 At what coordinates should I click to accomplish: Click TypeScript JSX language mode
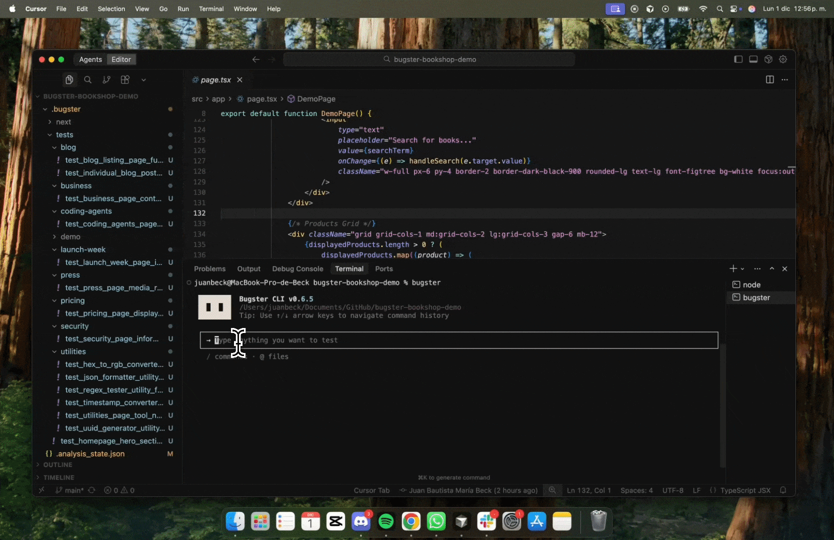[745, 490]
